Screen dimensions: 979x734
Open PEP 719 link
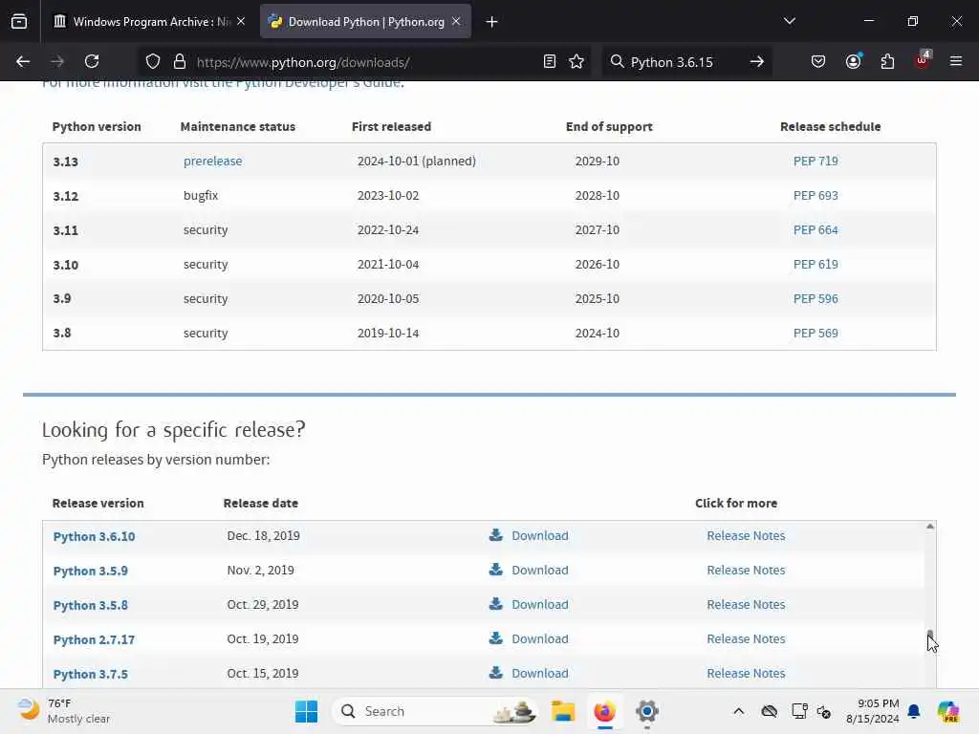(x=816, y=161)
